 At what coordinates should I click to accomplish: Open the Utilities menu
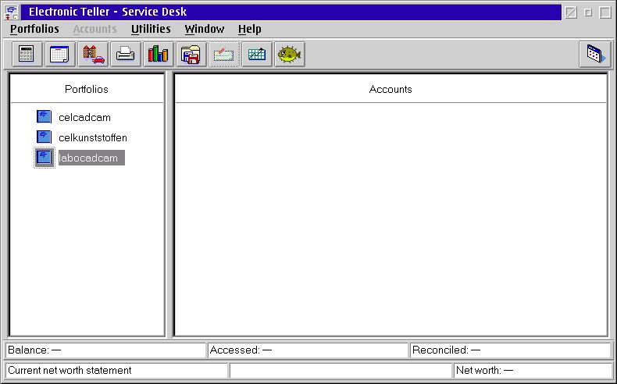click(151, 29)
